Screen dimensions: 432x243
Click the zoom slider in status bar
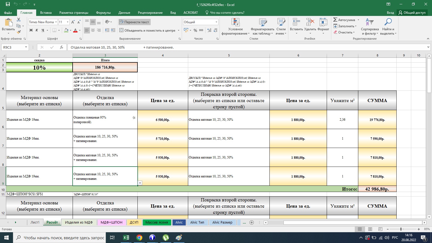pyautogui.click(x=401, y=229)
